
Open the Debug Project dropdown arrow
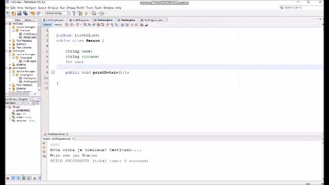point(97,13)
